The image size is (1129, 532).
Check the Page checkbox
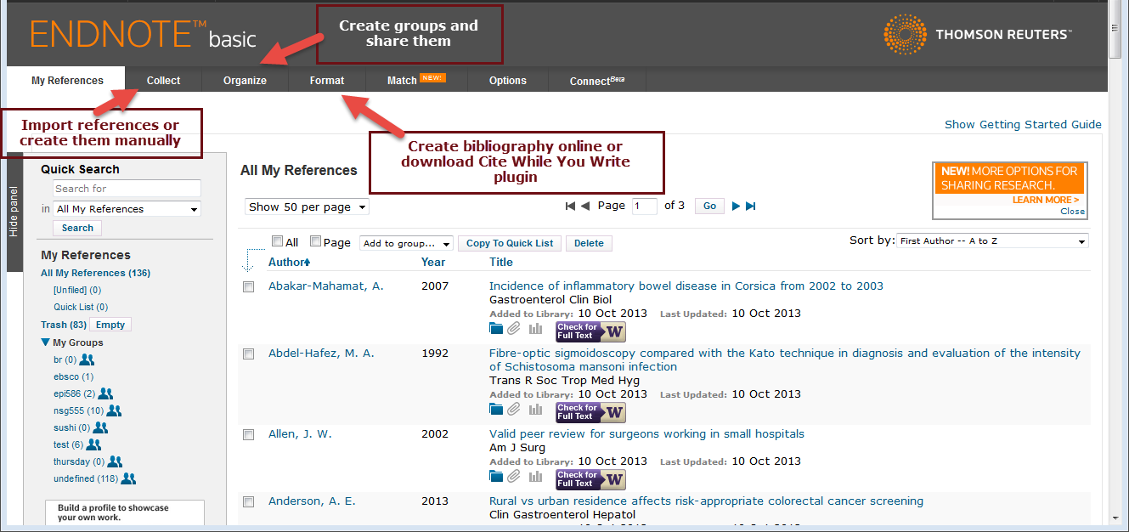pos(316,241)
